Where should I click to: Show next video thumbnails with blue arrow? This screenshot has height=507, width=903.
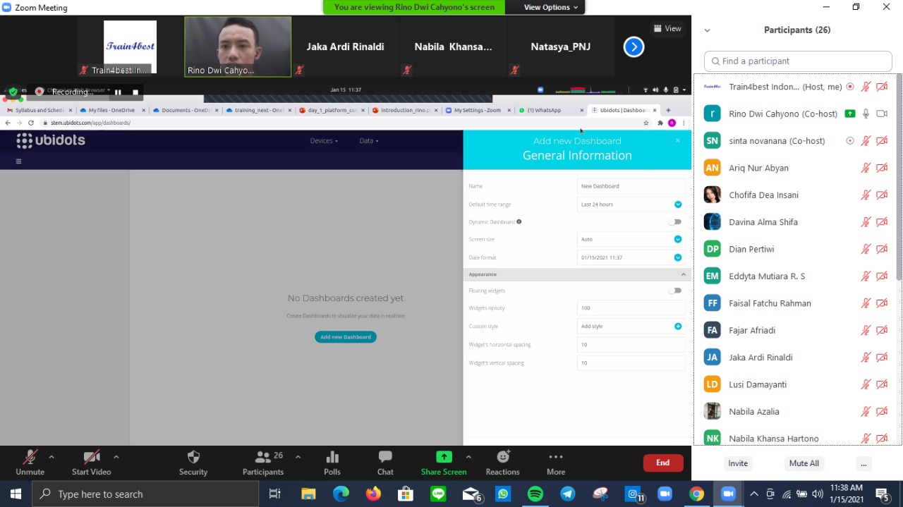[x=634, y=47]
